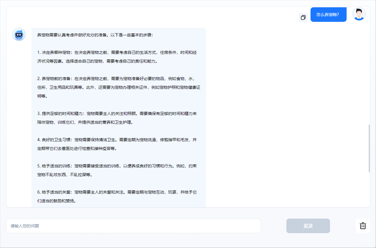Click the chatbot robot avatar
Viewport: 376px width, 248px height.
(19, 35)
